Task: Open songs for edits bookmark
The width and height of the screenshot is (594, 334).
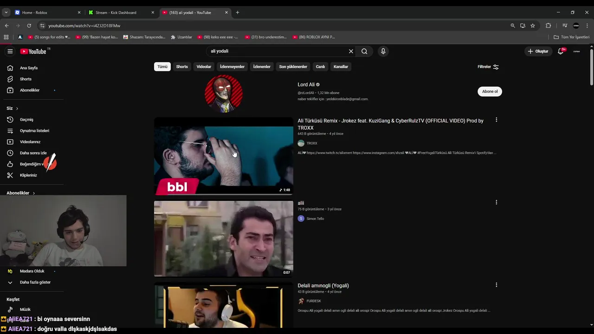Action: point(50,37)
